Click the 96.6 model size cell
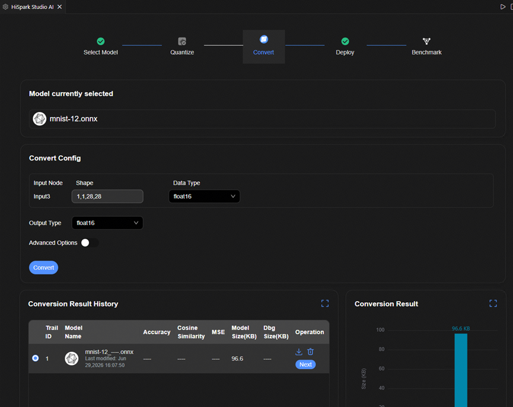The height and width of the screenshot is (407, 513). (237, 358)
